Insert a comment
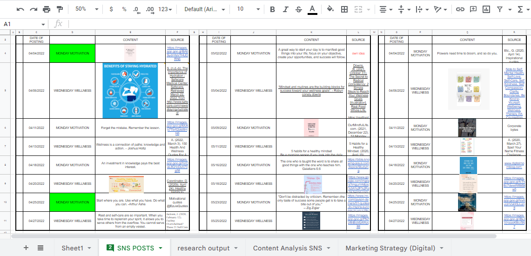This screenshot has height=256, width=531. pos(473,9)
